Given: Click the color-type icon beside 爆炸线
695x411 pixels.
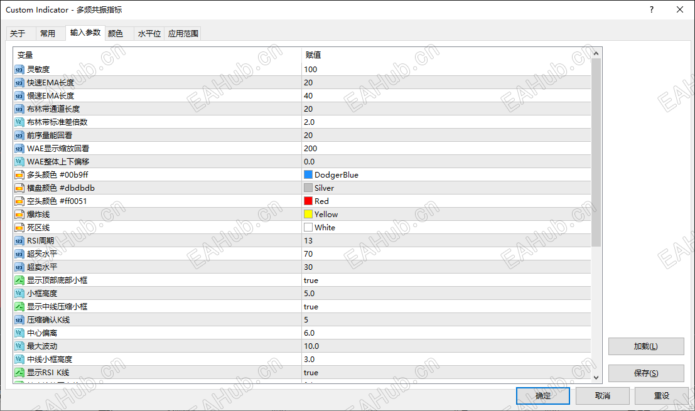Looking at the screenshot, I should 19,215.
